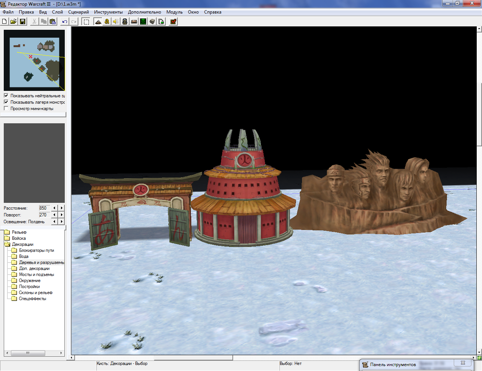482x371 pixels.
Task: Click the viewport vertical scroll-down arrow
Action: coord(479,353)
